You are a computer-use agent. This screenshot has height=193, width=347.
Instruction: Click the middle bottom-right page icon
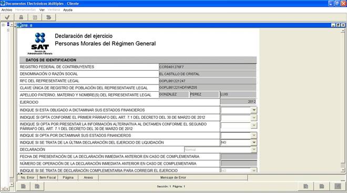tap(322, 186)
